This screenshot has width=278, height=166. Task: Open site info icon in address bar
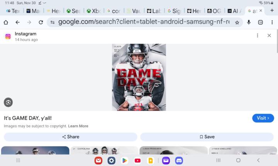53,22
